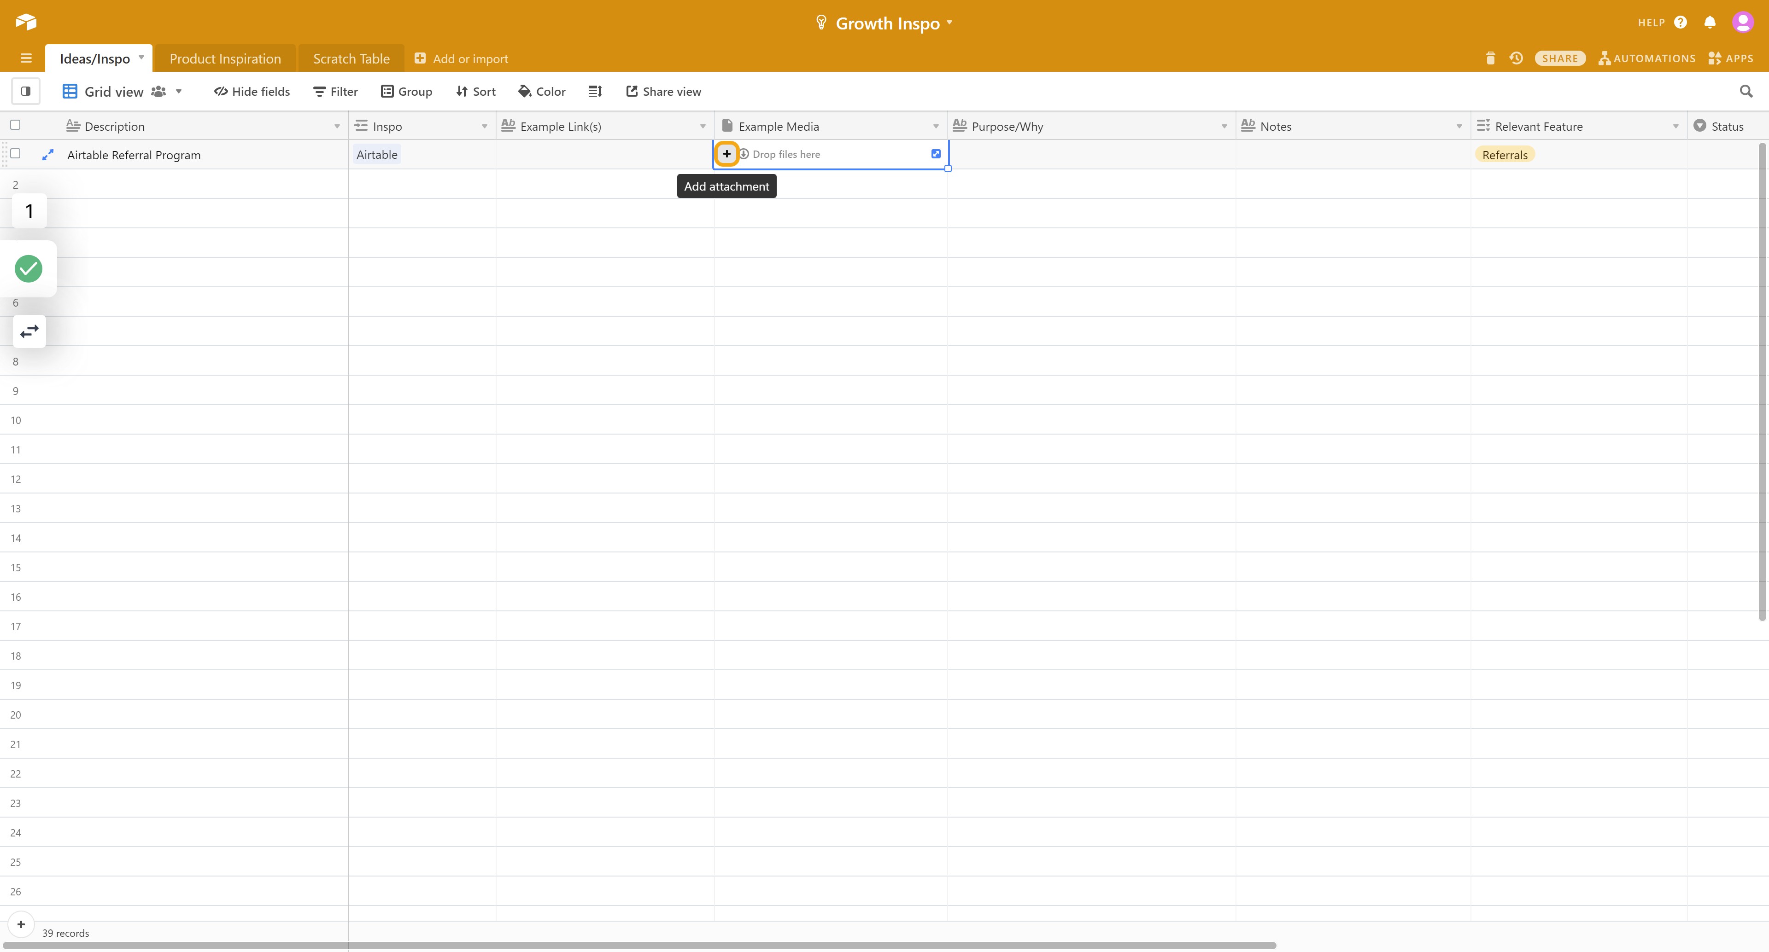Open Automations panel
Image resolution: width=1769 pixels, height=952 pixels.
click(x=1647, y=58)
